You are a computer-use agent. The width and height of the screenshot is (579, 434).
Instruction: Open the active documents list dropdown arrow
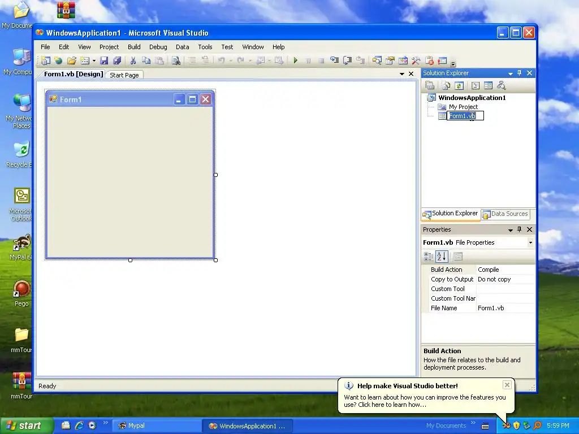coord(402,74)
